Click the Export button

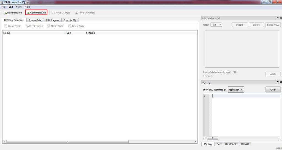point(256,25)
